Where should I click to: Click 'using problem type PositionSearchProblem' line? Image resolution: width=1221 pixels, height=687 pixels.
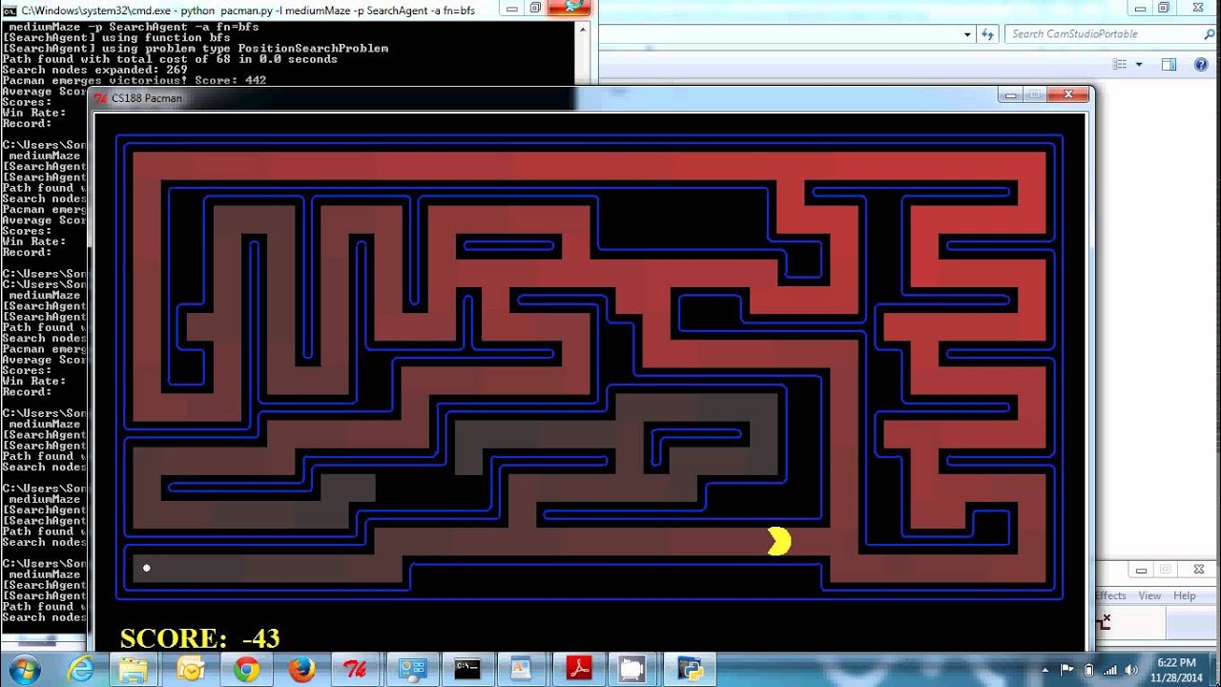pos(195,48)
